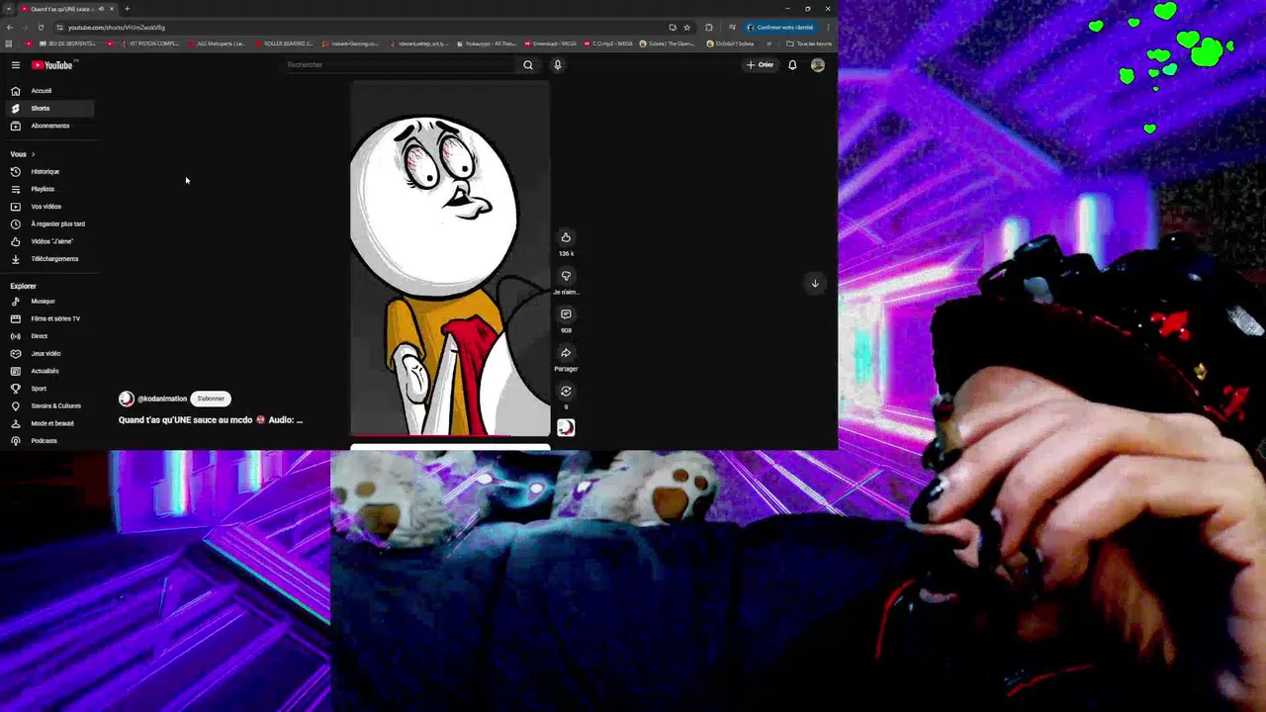Open the account avatar menu
1266x712 pixels.
818,65
